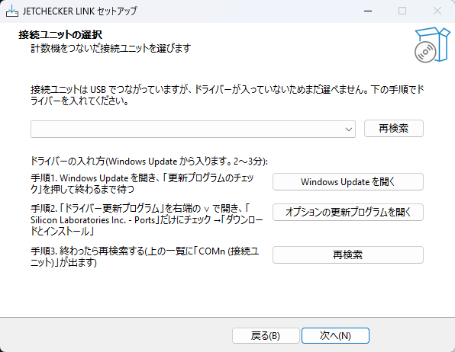Click the title text JETCHECKER LINK セットアップ
The image size is (455, 352).
tap(80, 11)
